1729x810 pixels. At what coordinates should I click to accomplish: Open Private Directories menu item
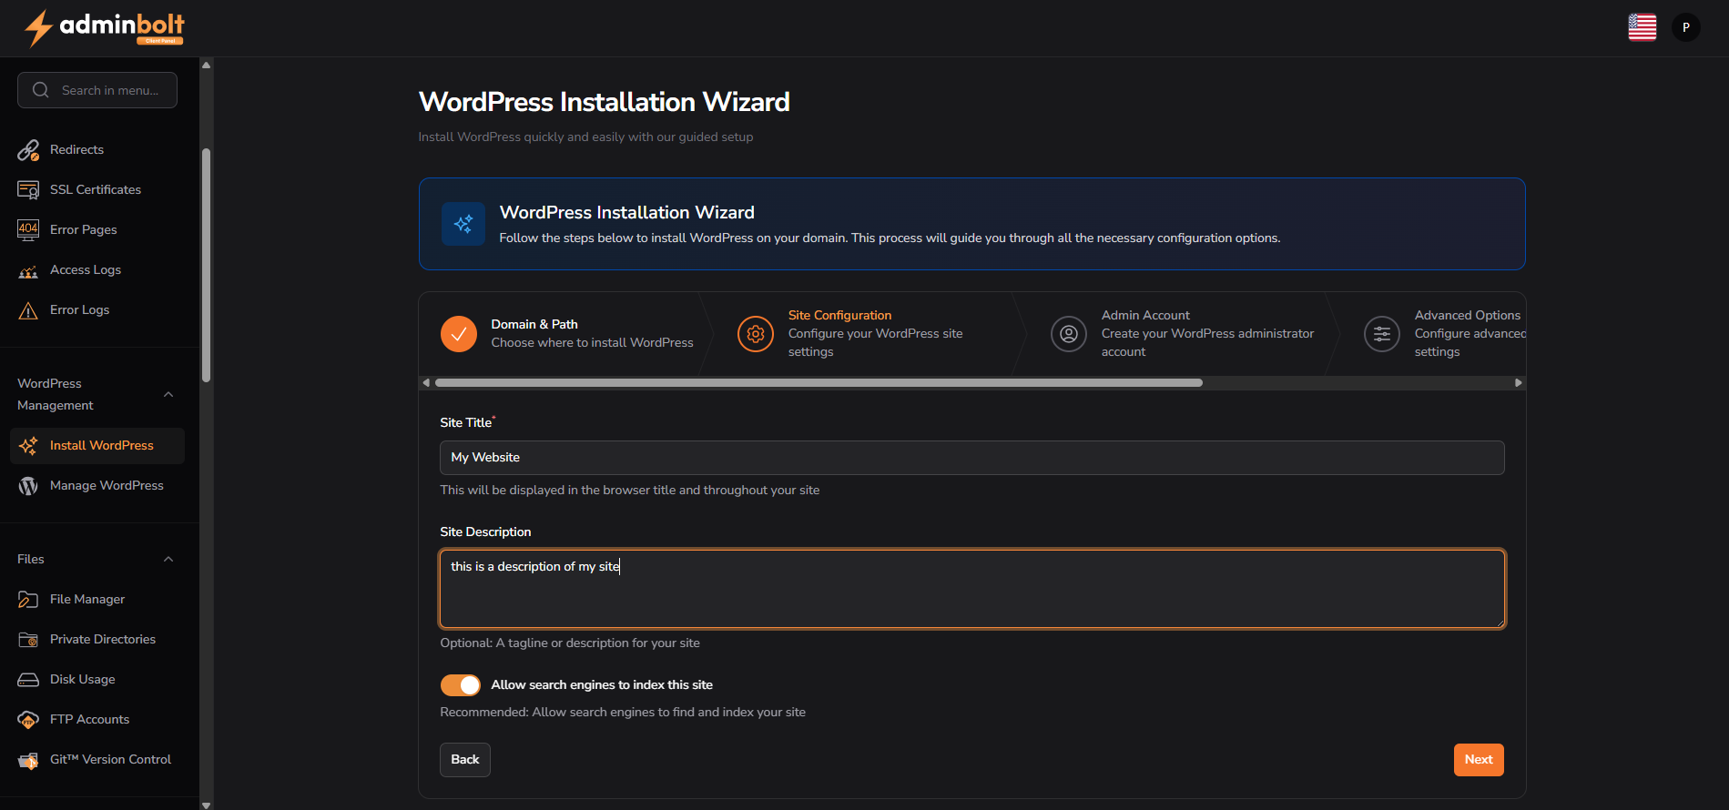pos(97,639)
